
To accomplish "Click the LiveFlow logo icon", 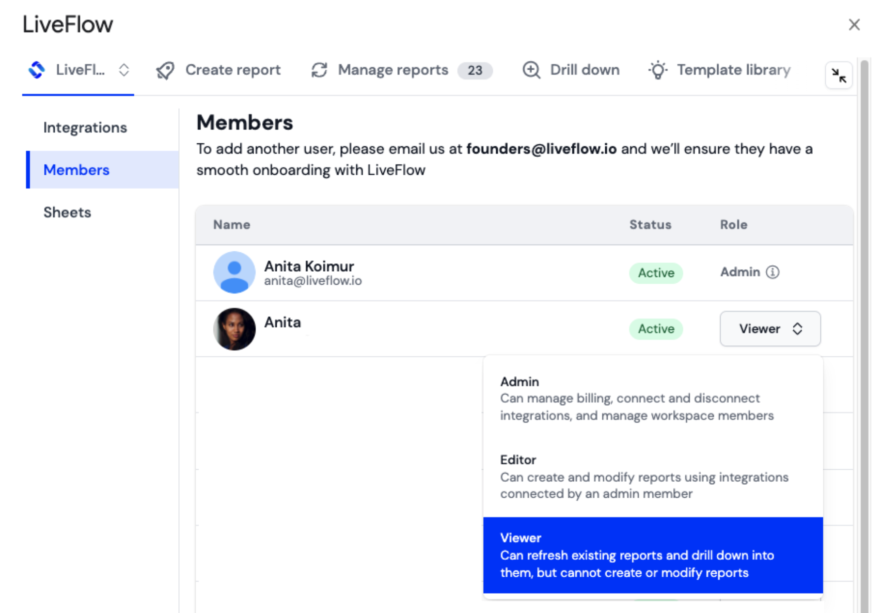I will tap(37, 70).
